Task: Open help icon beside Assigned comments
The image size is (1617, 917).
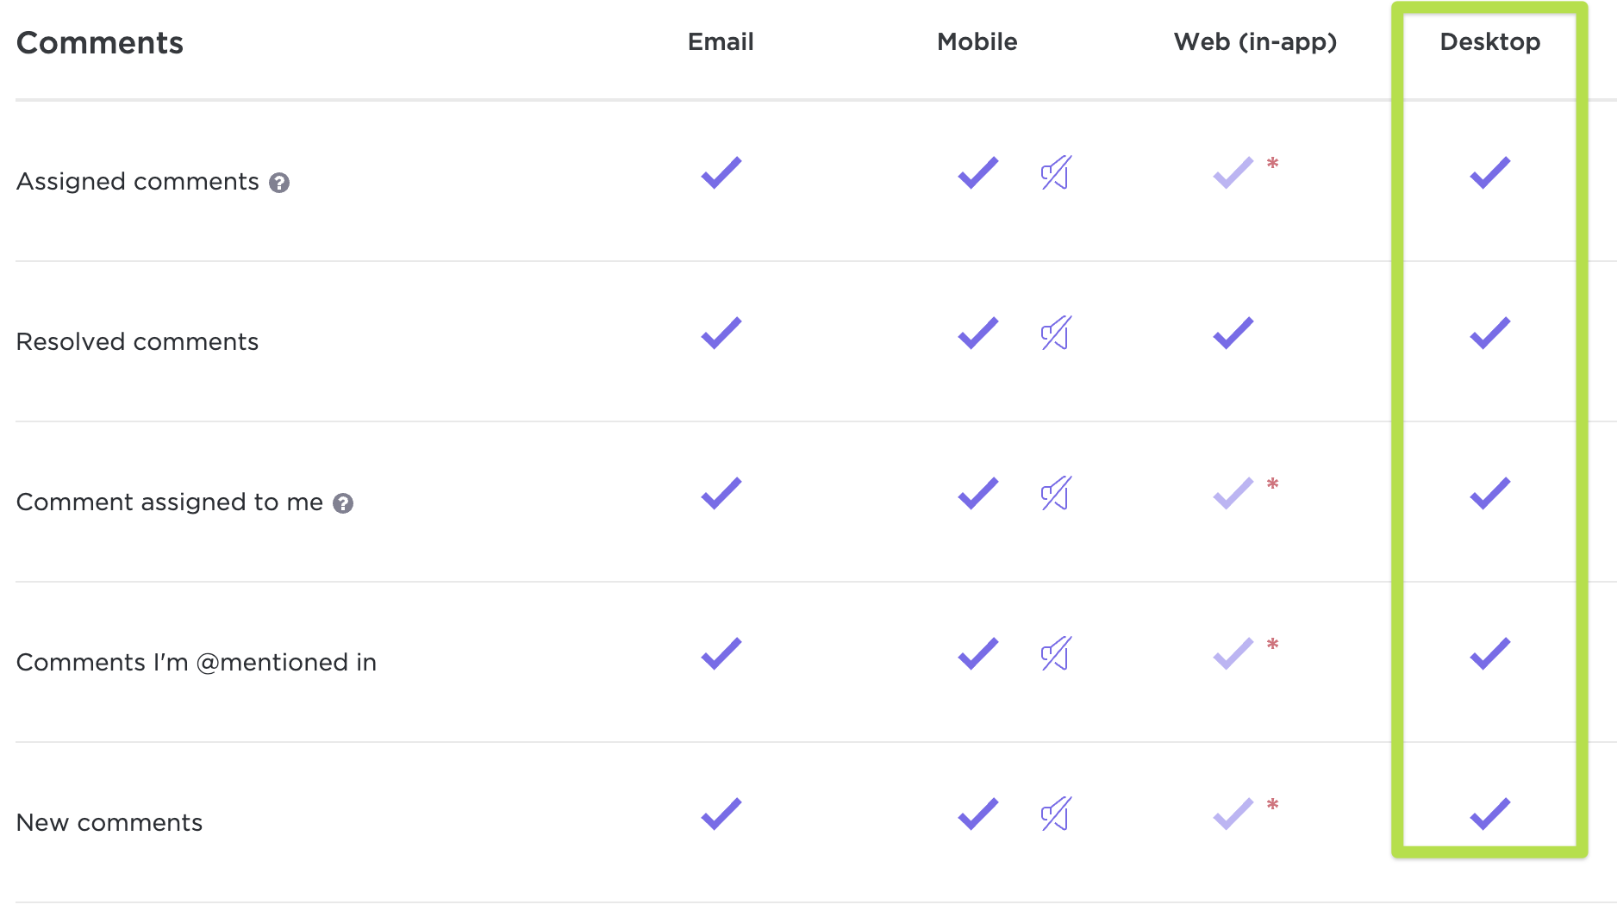Action: [x=279, y=183]
